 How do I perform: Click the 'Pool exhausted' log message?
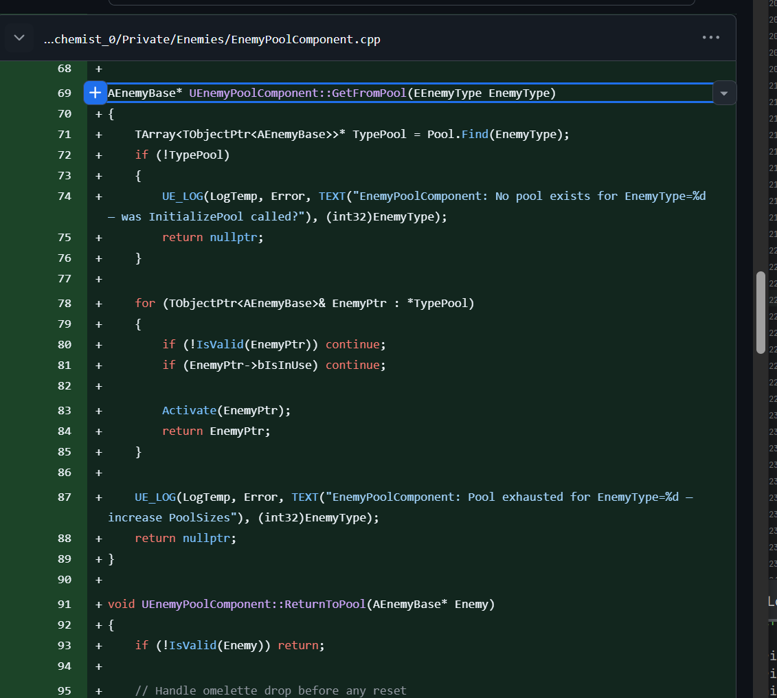pyautogui.click(x=401, y=507)
